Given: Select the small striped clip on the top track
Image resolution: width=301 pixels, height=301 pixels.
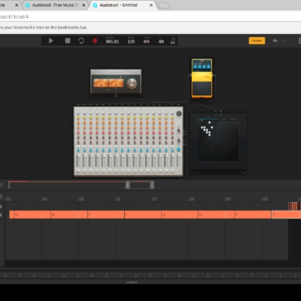Looking at the screenshot, I should 294,206.
